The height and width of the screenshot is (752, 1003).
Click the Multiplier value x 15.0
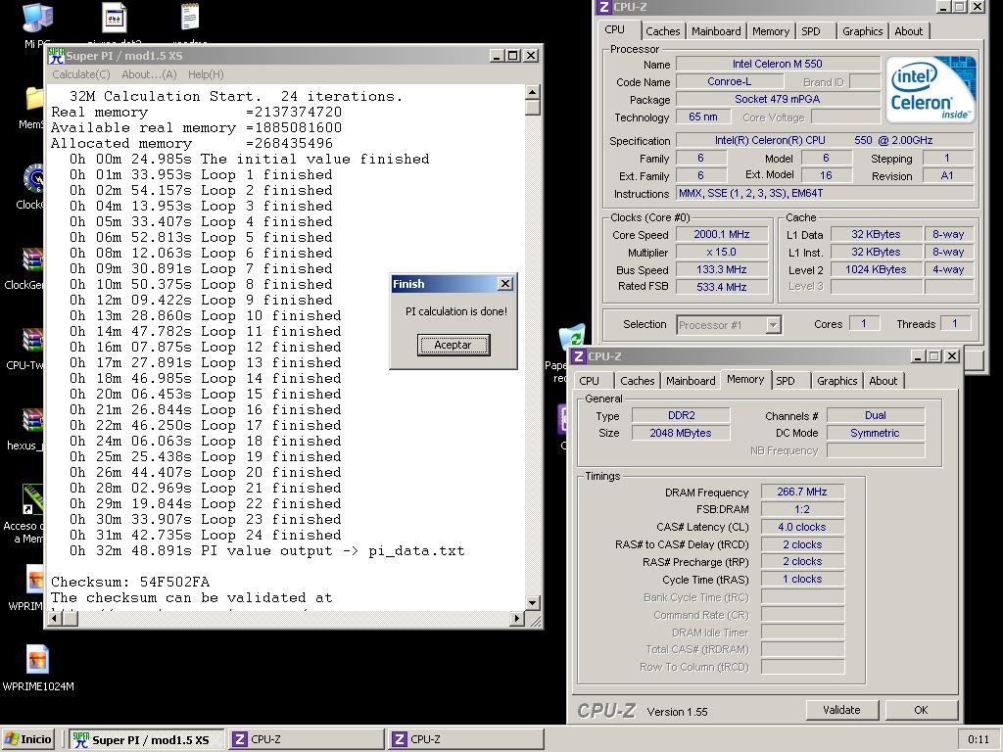click(722, 252)
